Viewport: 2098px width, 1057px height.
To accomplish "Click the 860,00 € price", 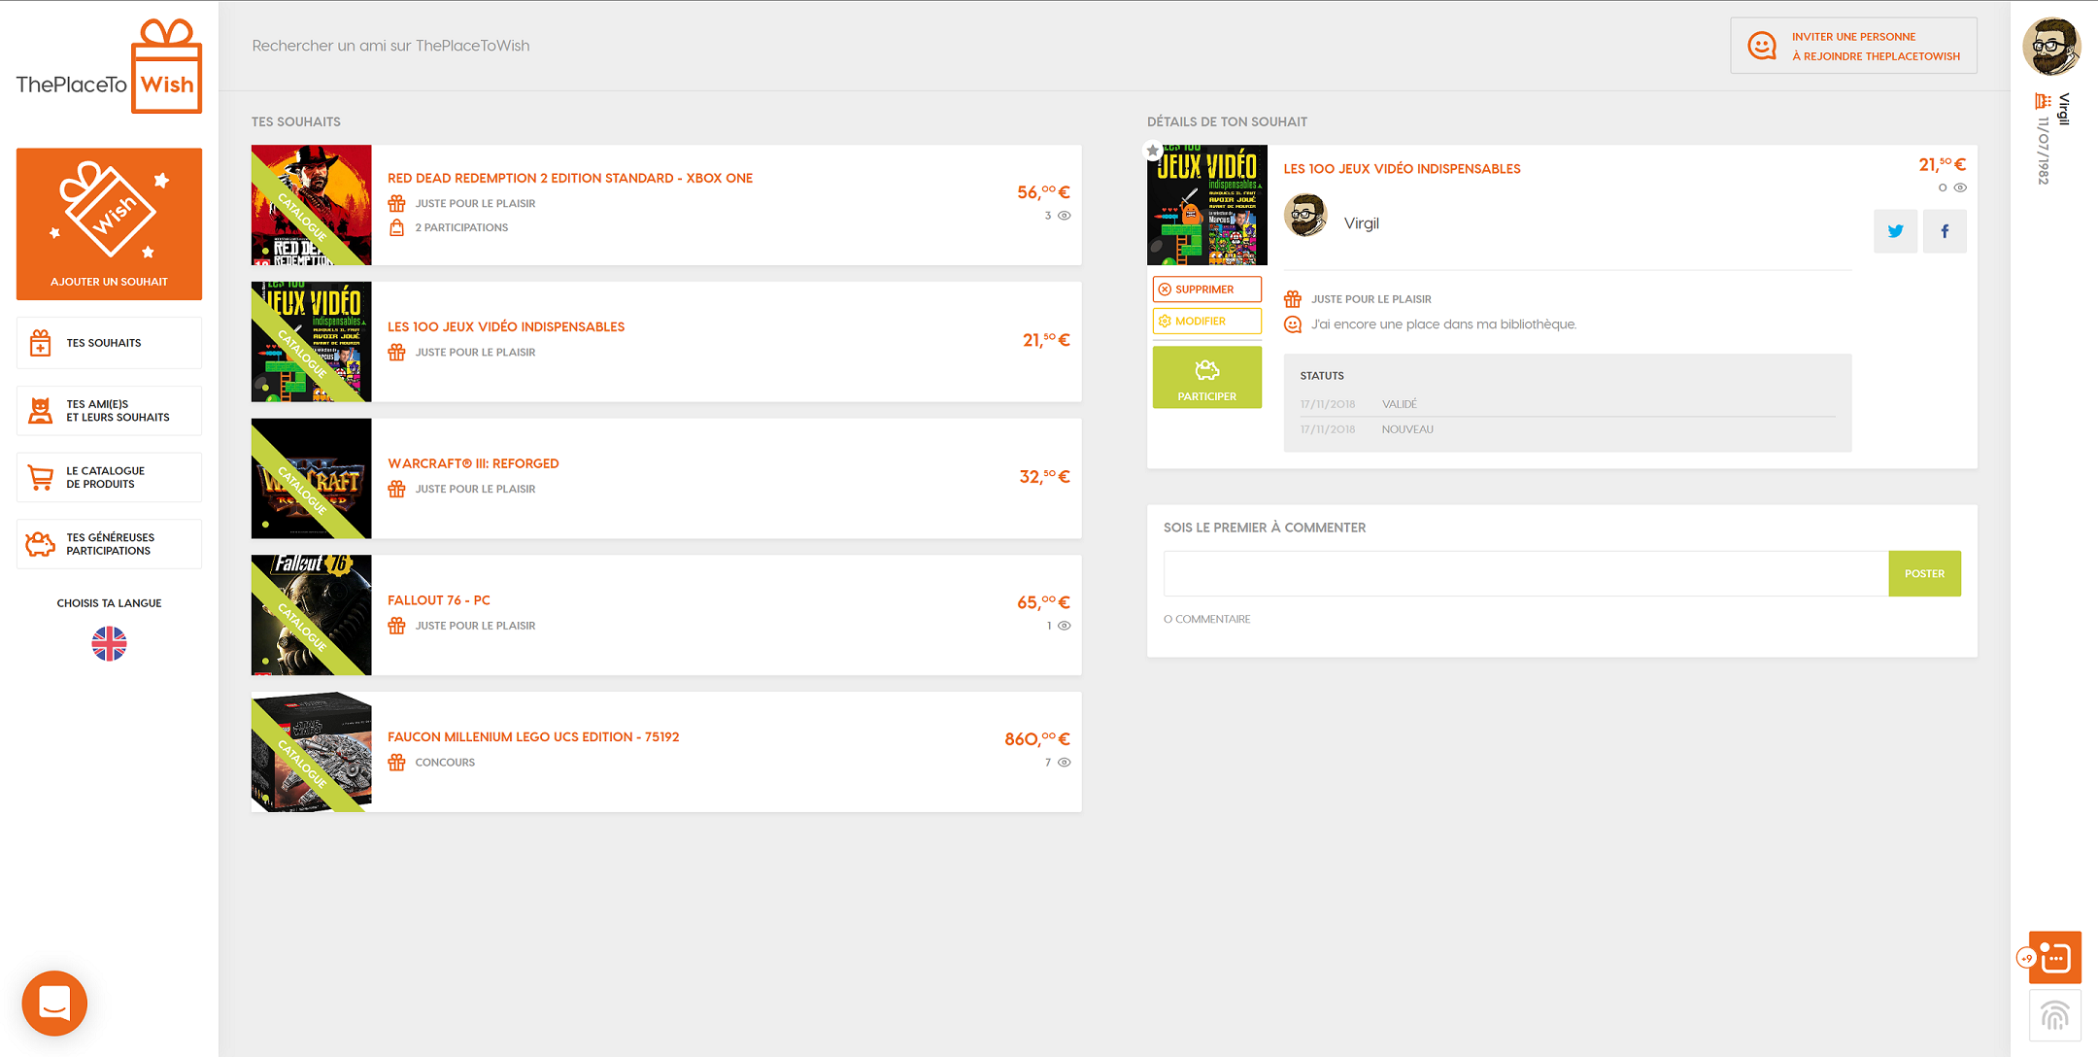I will pos(1037,739).
